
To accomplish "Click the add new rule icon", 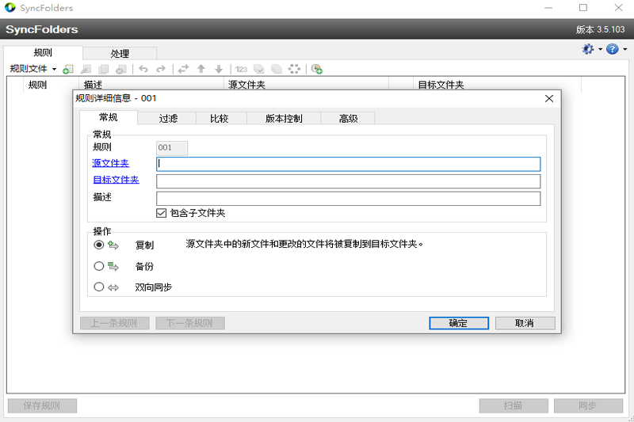I will pyautogui.click(x=68, y=69).
